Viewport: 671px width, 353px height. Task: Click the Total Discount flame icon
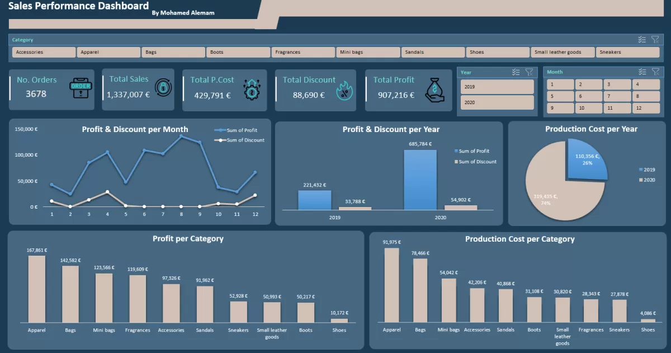click(x=343, y=90)
